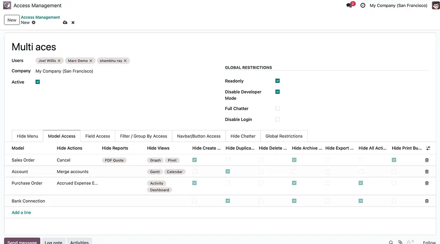Viewport: 440px width, 244px height.
Task: Delete the Sales Order row with trash icon
Action: (x=426, y=160)
